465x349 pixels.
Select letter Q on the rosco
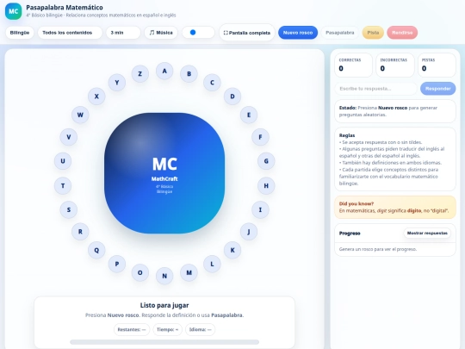[96, 250]
